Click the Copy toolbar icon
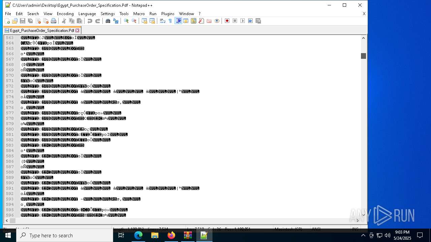 72,21
